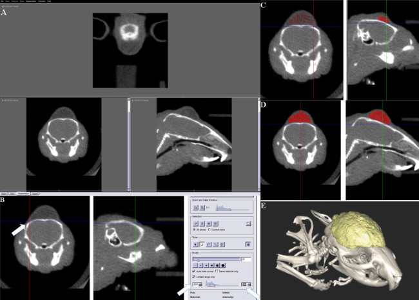The height and width of the screenshot is (300, 419).
Task: Click the 3D skull rendering in panel E
Action: click(x=339, y=251)
